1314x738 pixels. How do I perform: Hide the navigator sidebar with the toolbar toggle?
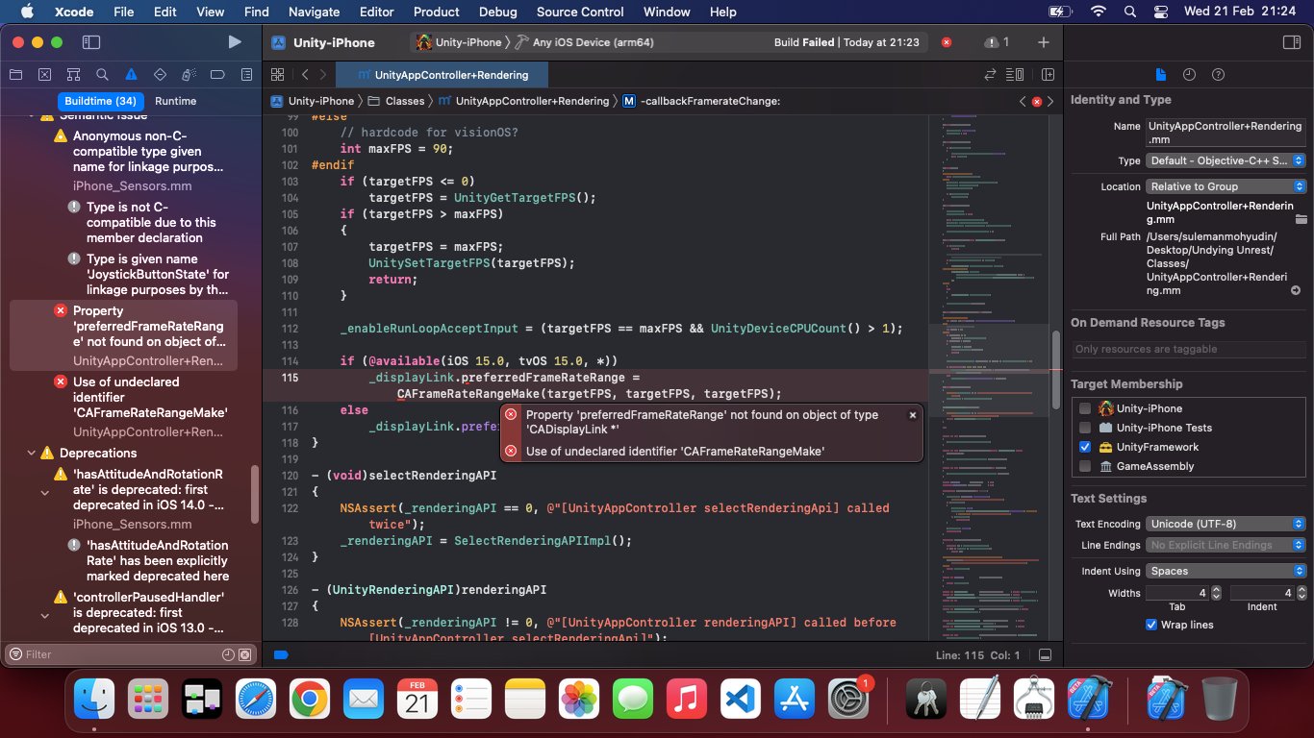pyautogui.click(x=91, y=42)
